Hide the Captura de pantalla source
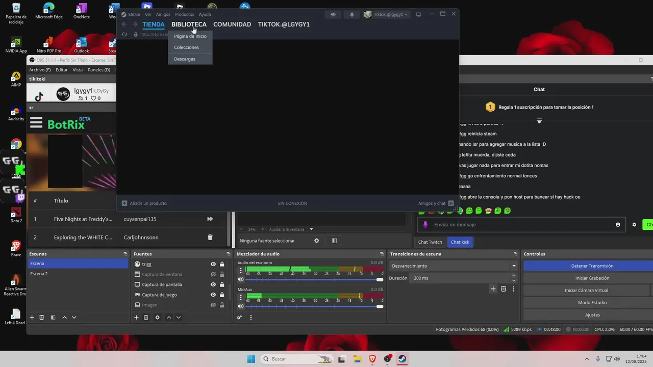 click(213, 284)
